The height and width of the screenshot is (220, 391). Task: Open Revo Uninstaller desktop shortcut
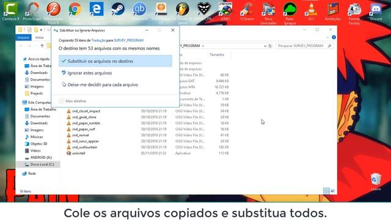[x=268, y=13]
